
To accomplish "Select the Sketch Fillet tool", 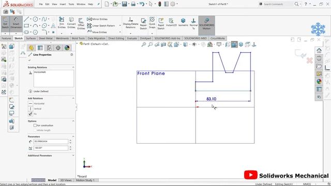I will tap(44, 32).
